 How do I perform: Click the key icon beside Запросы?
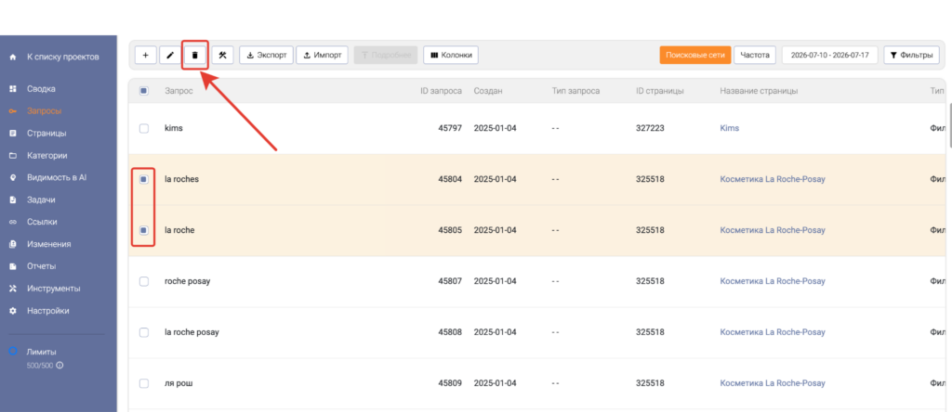click(13, 110)
